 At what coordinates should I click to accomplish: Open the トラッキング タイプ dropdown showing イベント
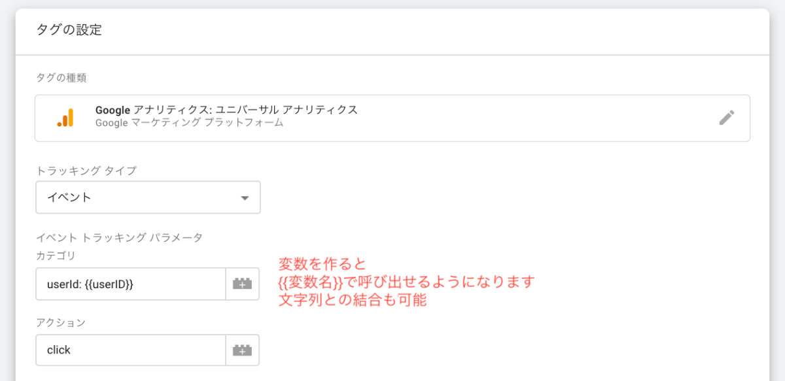(148, 197)
